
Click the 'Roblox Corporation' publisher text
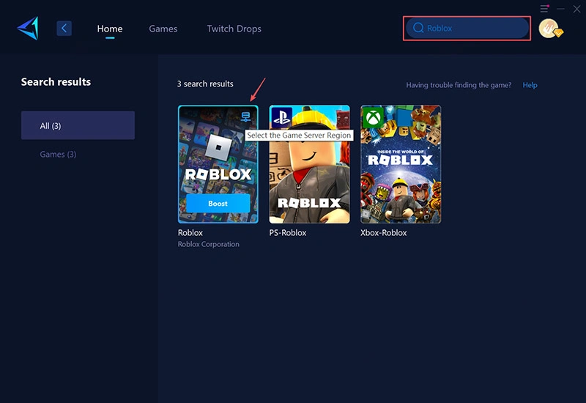pyautogui.click(x=209, y=244)
